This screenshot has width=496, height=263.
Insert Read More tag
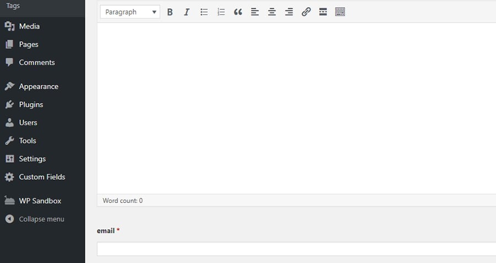tap(323, 12)
